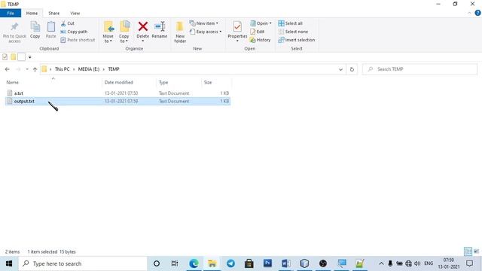Viewport: 482px width, 271px height.
Task: Open Task View on taskbar
Action: coord(175,263)
